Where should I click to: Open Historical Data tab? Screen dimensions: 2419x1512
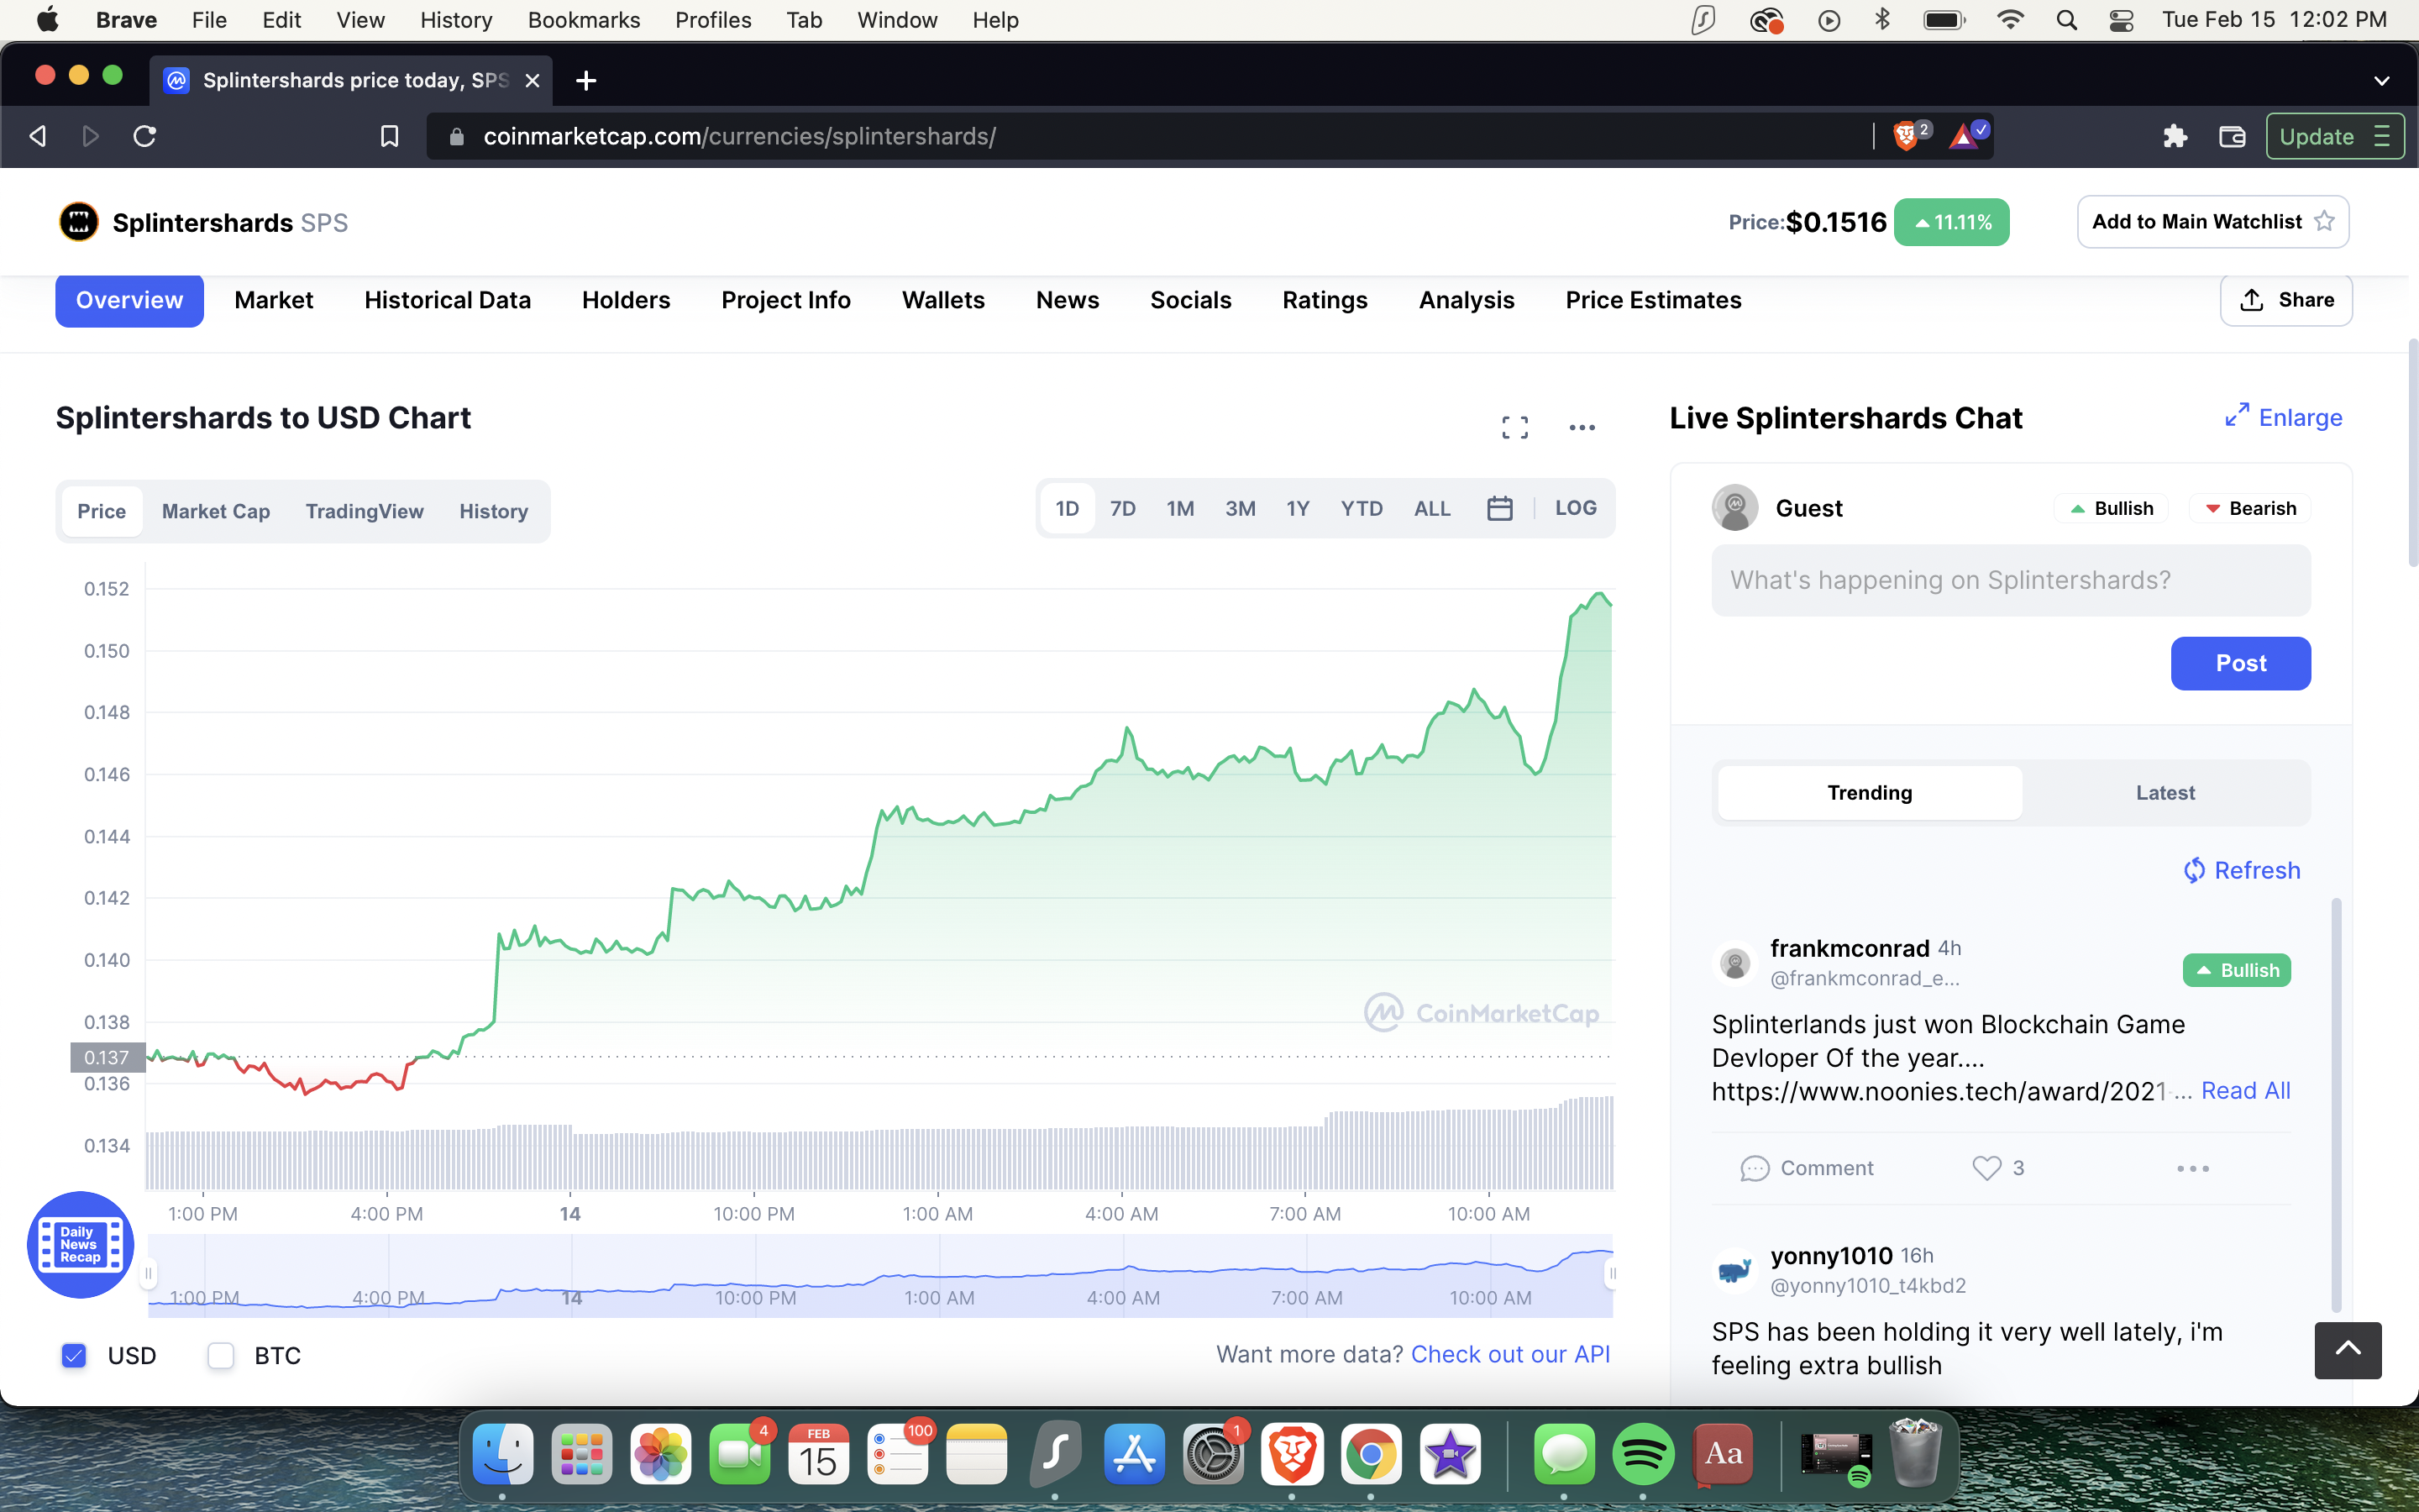pyautogui.click(x=448, y=300)
